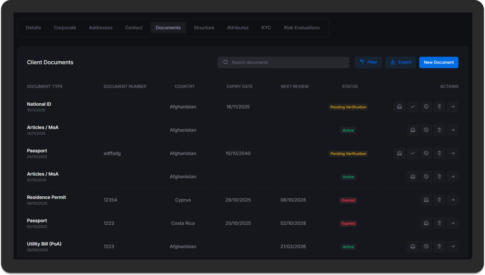Select the Corporate tab
Viewport: 485px width, 275px height.
(x=65, y=28)
